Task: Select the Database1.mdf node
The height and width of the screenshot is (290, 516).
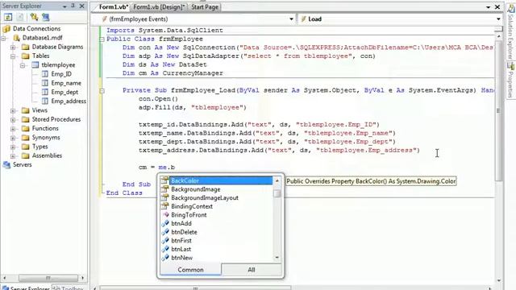Action: [x=43, y=38]
